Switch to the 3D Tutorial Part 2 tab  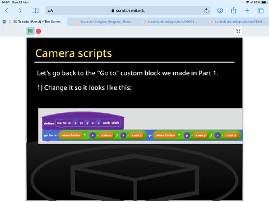tap(35, 22)
